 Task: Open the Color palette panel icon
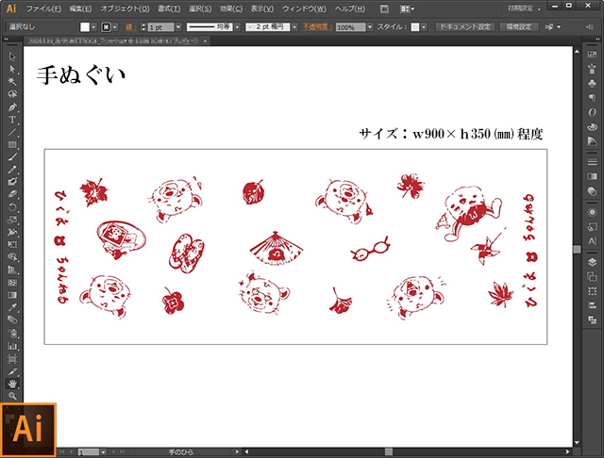point(592,127)
